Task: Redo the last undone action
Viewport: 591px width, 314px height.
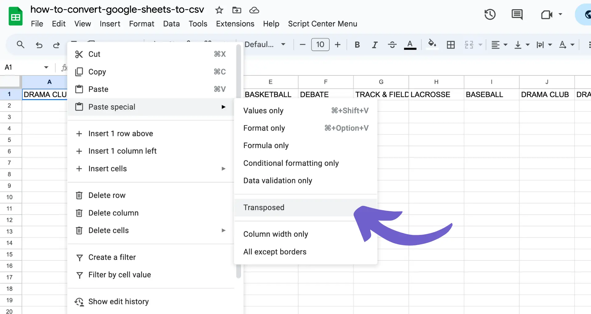Action: coord(56,45)
